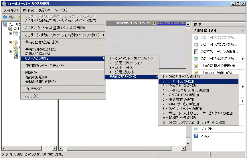Click the take offline icon in actions pane
247x158 pixels.
click(x=196, y=44)
